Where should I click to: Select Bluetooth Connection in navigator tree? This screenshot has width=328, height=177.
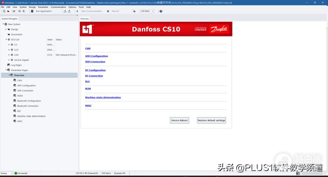(x=28, y=106)
